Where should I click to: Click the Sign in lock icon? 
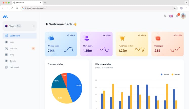[x=6, y=61]
